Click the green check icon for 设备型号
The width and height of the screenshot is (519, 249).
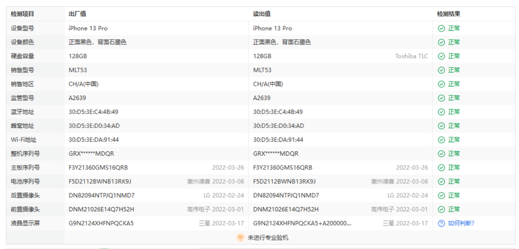click(x=441, y=28)
